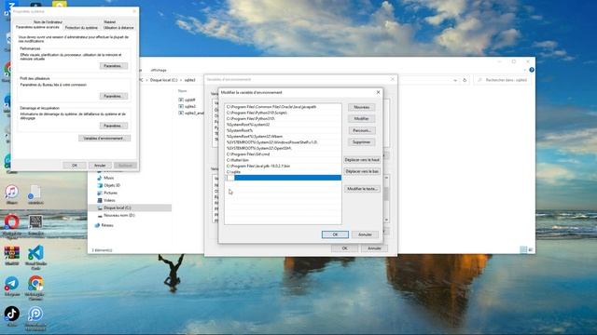Confirm with OK in edit variable dialog
This screenshot has height=335, width=597.
point(335,234)
